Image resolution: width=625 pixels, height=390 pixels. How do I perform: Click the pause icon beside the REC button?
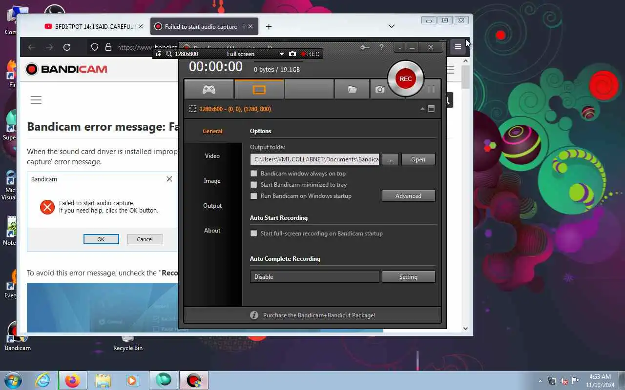pyautogui.click(x=431, y=89)
